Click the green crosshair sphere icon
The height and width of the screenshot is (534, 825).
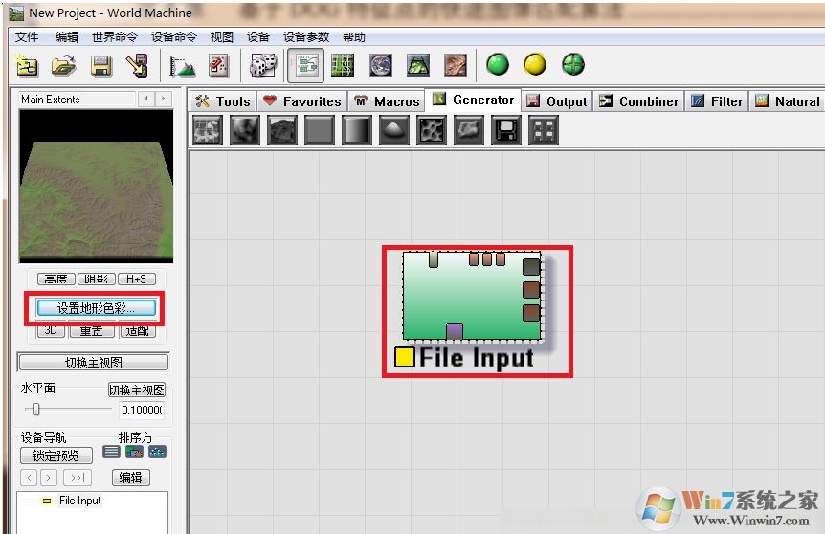[573, 65]
